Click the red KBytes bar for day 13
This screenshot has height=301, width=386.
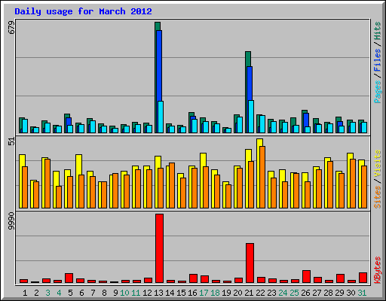(159, 248)
